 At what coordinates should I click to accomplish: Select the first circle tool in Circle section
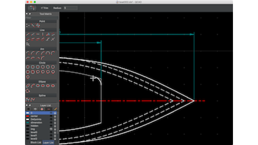point(28,67)
